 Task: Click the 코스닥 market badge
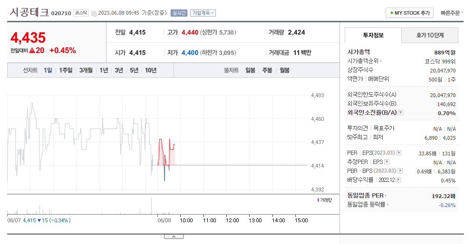[x=81, y=13]
